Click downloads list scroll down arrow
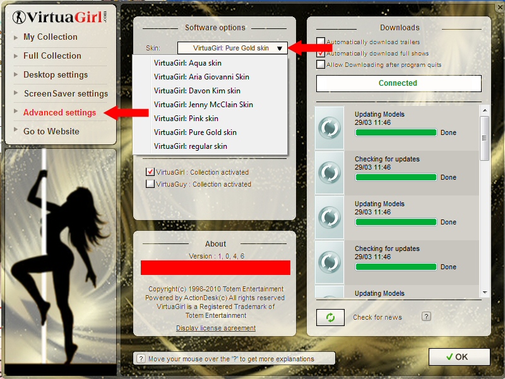Viewport: 505px width, 379px height. 485,293
